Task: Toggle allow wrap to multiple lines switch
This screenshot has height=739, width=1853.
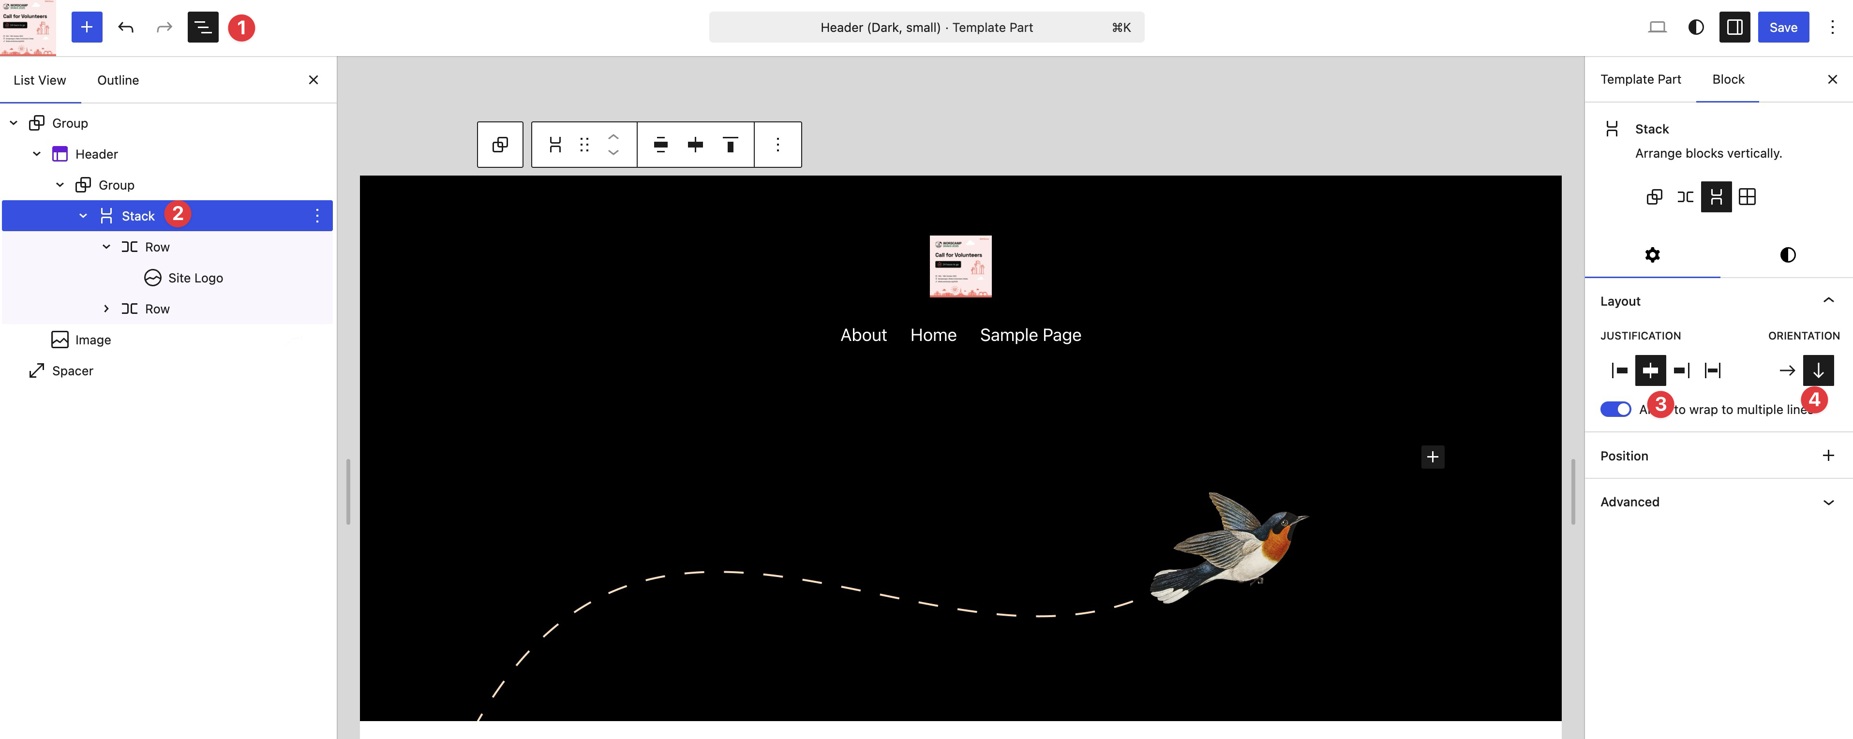Action: pyautogui.click(x=1615, y=409)
